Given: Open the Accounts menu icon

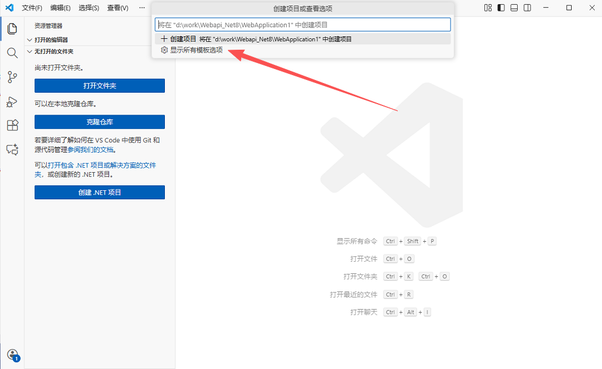Looking at the screenshot, I should pos(13,355).
